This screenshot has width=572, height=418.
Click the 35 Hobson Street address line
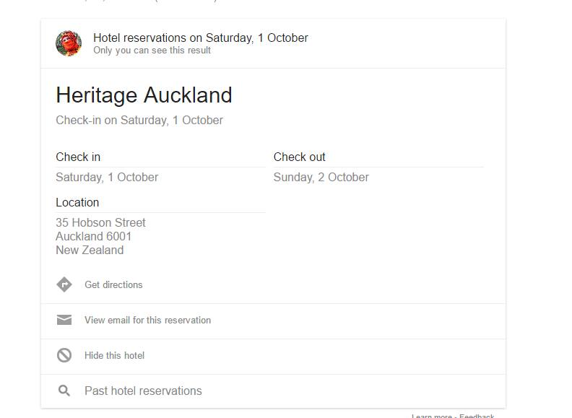100,222
